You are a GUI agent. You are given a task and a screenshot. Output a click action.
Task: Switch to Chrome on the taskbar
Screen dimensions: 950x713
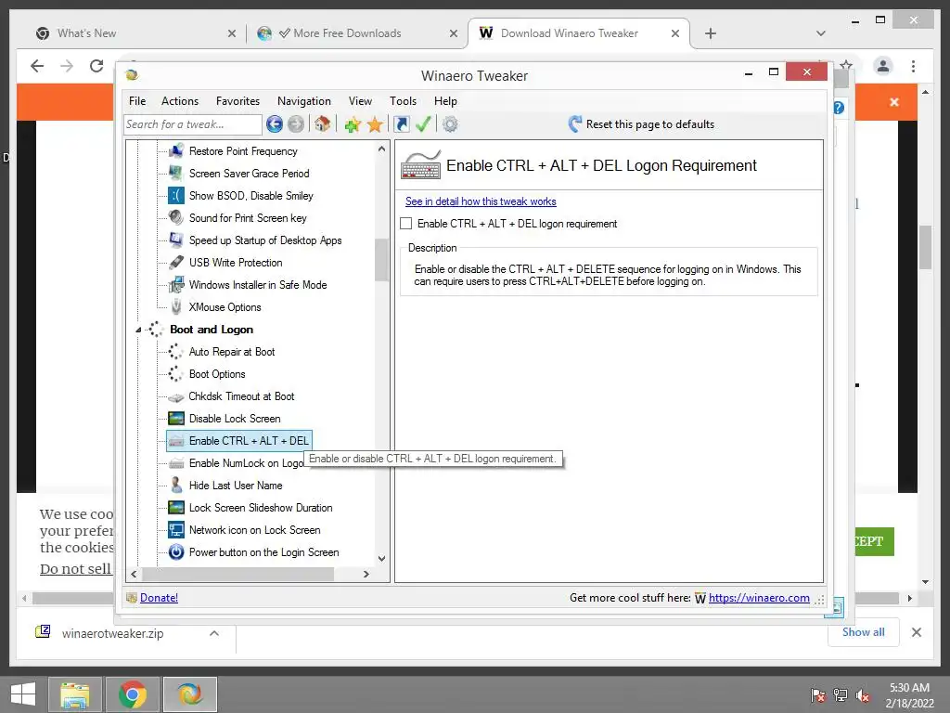pos(133,694)
